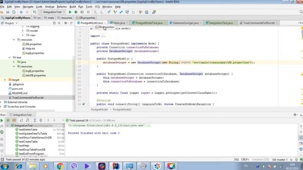Click VCS Commit icon in toolbar
This screenshot has width=303, height=170.
[x=115, y=12]
